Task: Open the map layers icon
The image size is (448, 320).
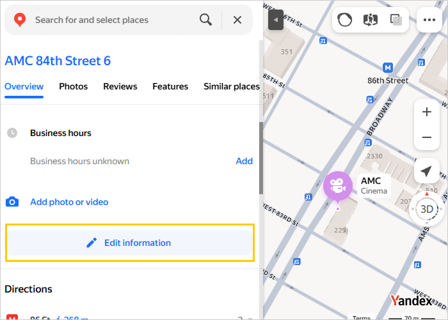Action: (396, 20)
